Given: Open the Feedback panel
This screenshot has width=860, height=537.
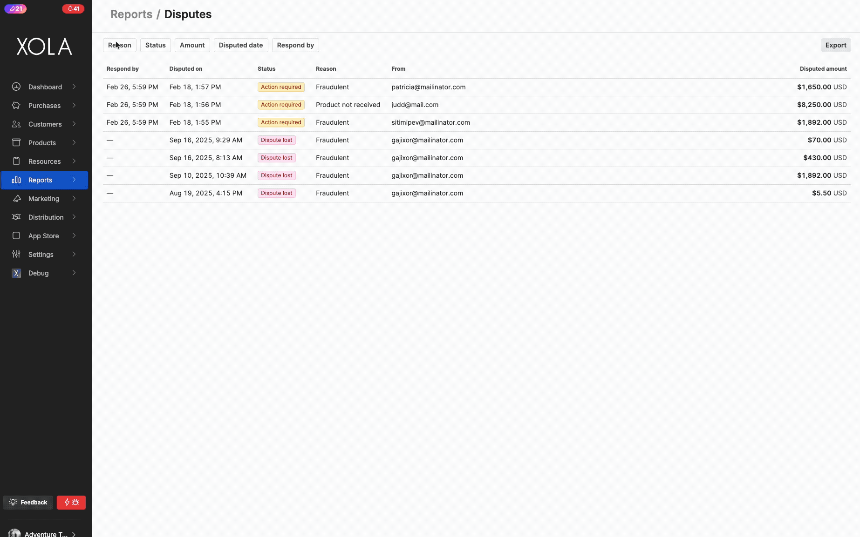Looking at the screenshot, I should 28,502.
